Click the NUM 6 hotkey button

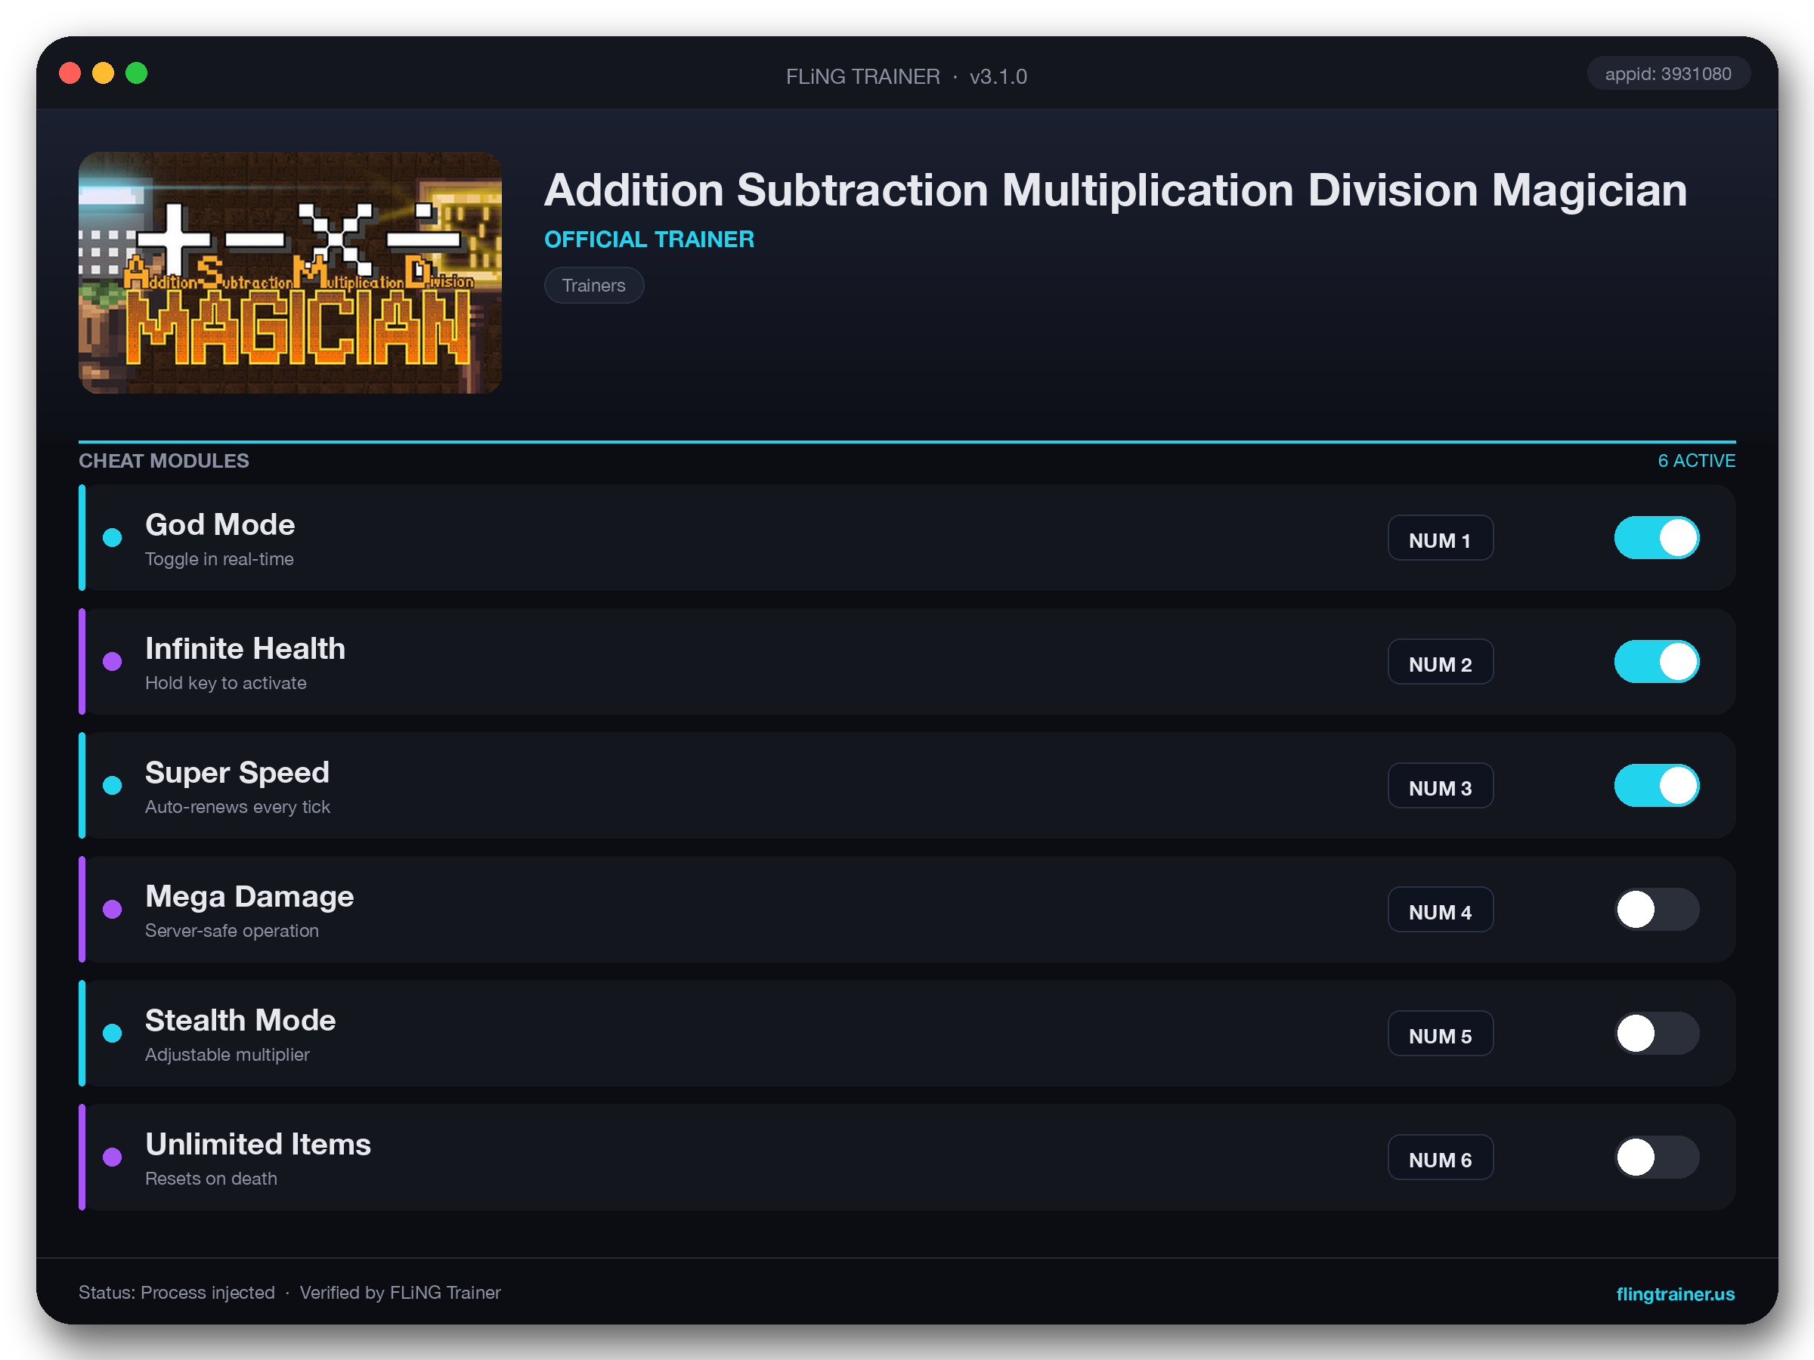(x=1440, y=1158)
